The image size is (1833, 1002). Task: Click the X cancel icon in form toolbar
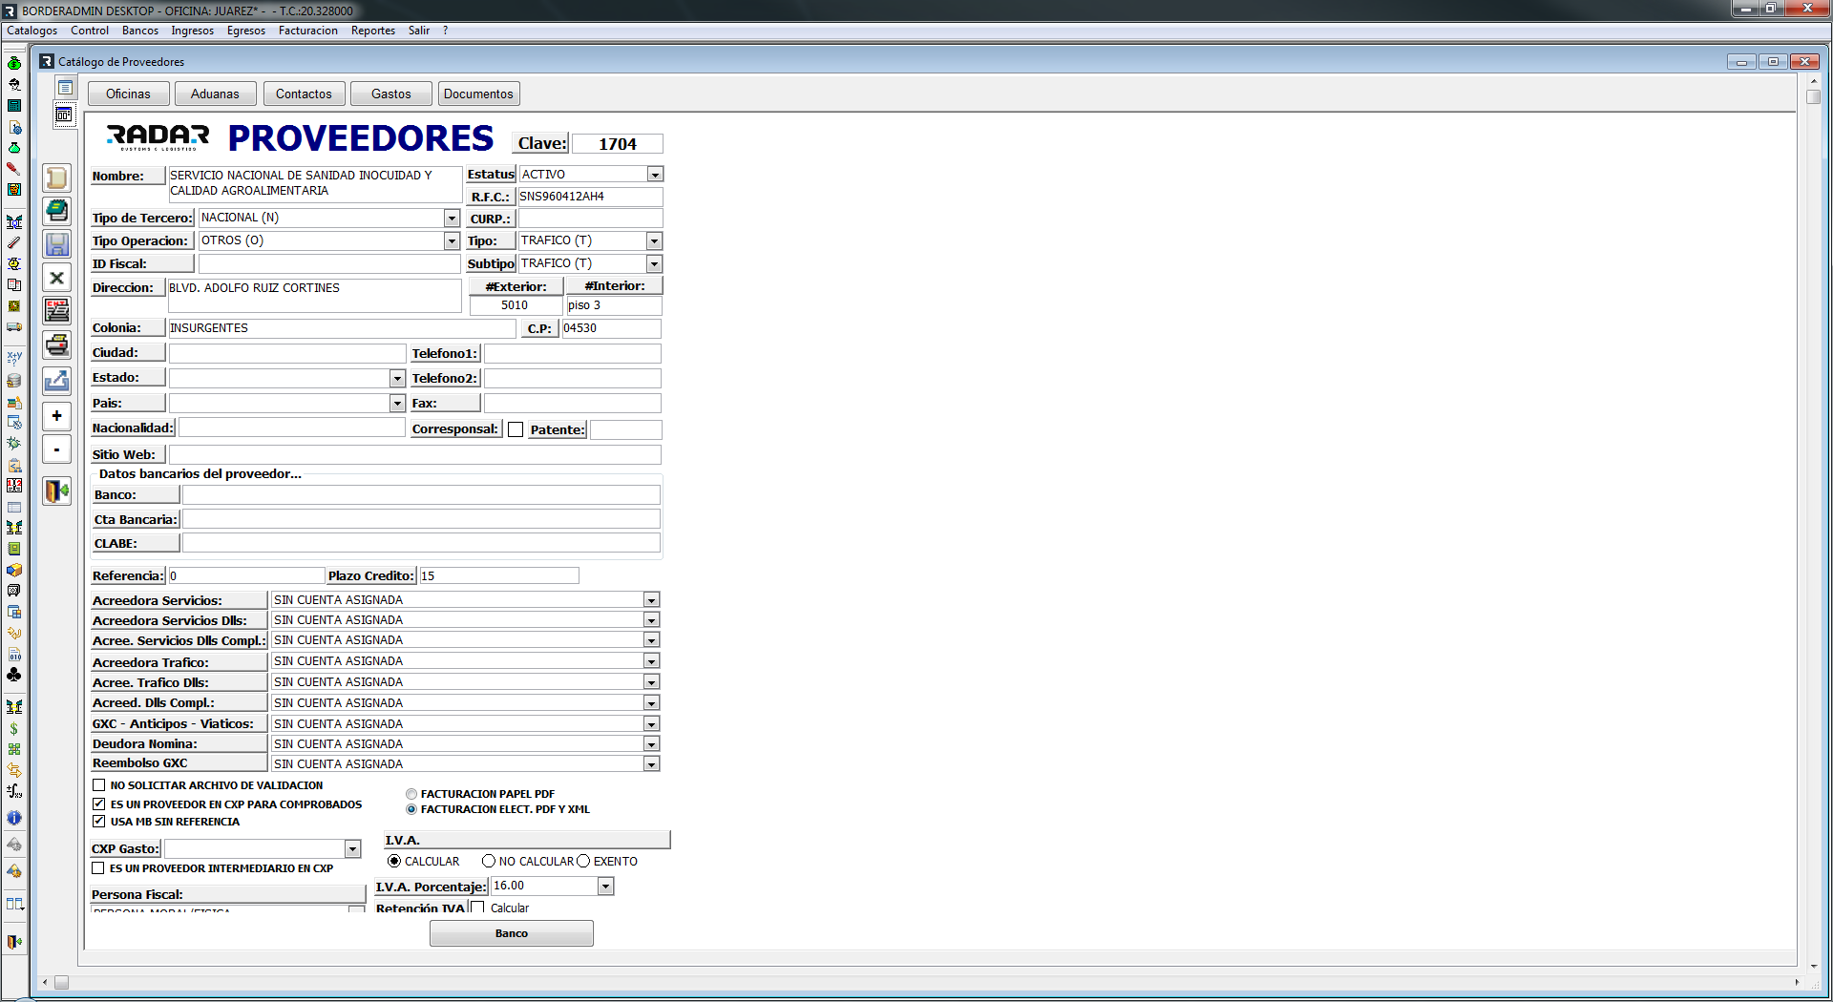pyautogui.click(x=57, y=278)
